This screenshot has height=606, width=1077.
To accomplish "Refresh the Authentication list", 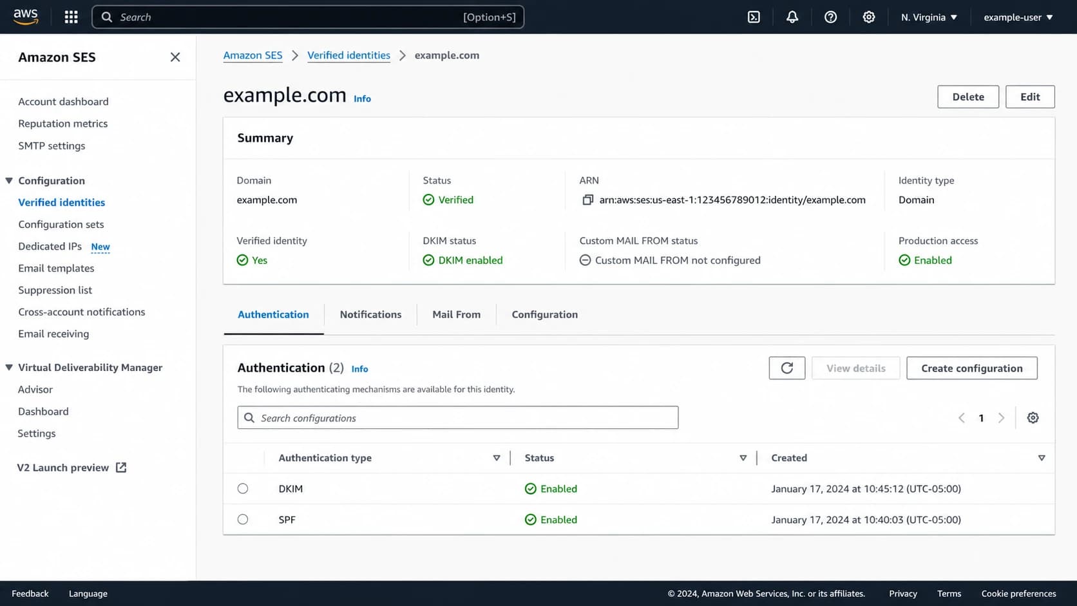I will 787,368.
